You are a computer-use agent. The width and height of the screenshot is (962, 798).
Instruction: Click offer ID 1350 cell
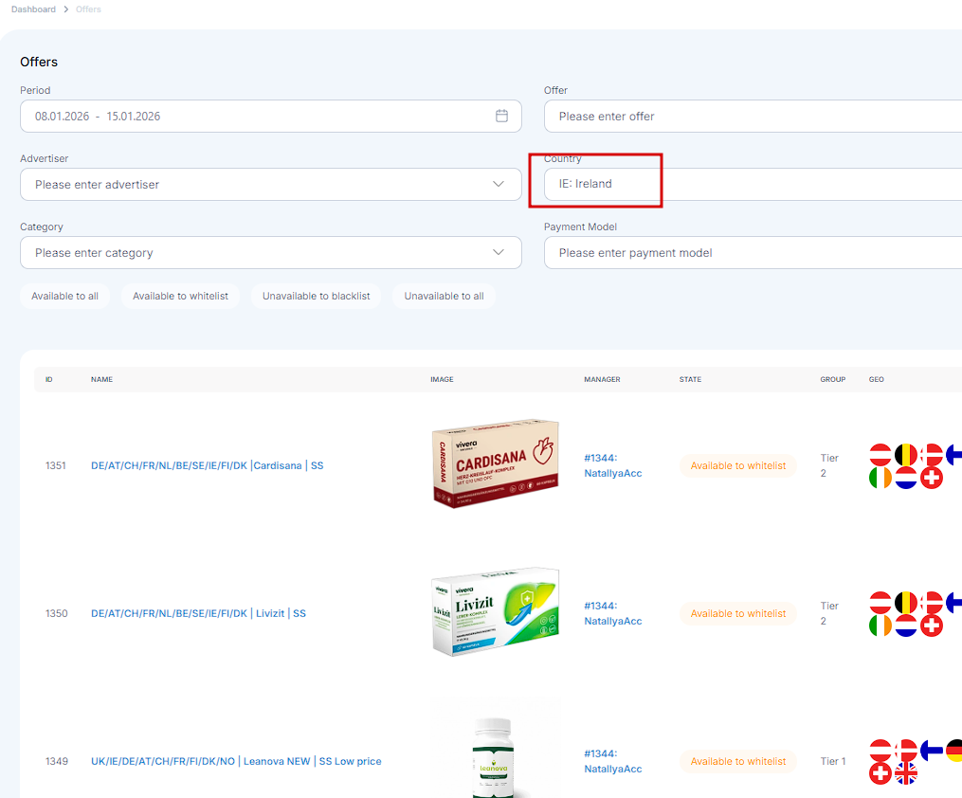coord(57,613)
